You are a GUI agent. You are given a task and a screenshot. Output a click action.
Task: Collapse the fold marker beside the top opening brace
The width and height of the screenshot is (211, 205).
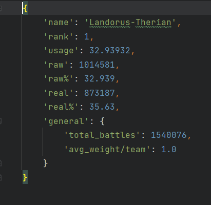tap(1, 8)
